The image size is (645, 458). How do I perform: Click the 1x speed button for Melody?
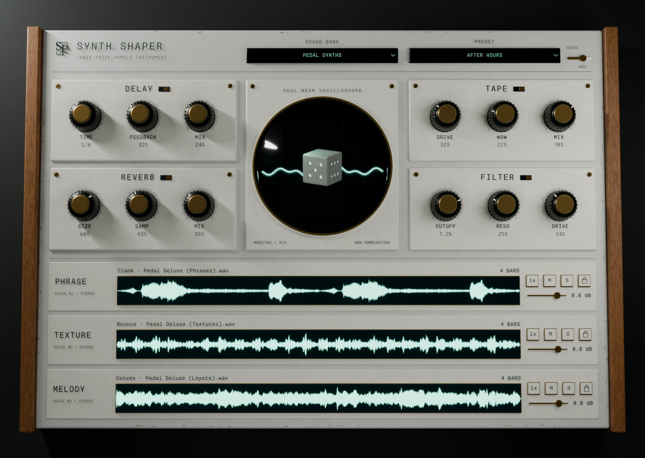(x=534, y=388)
